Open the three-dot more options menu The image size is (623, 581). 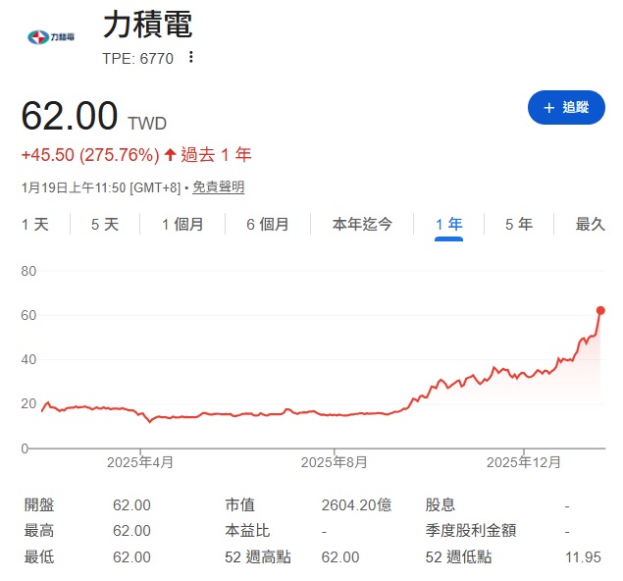point(191,57)
